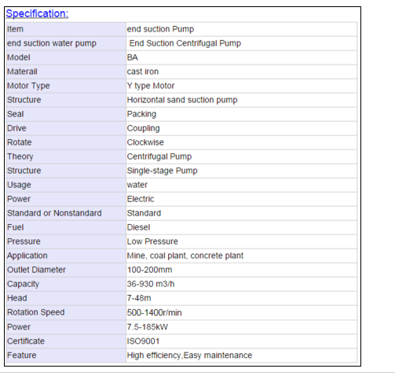Click the Drive value 'Coupling'

click(x=143, y=128)
